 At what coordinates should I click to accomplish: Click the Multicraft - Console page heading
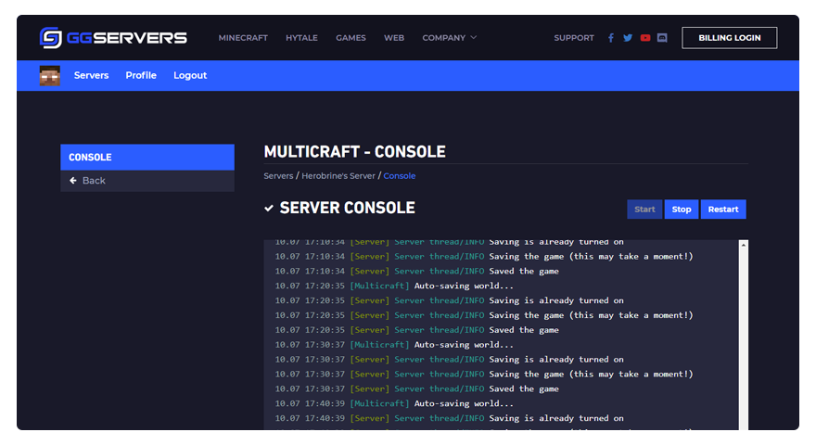(354, 151)
